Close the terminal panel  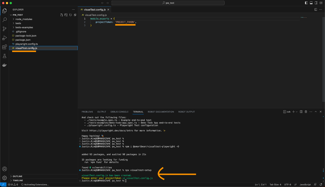[x=320, y=112]
